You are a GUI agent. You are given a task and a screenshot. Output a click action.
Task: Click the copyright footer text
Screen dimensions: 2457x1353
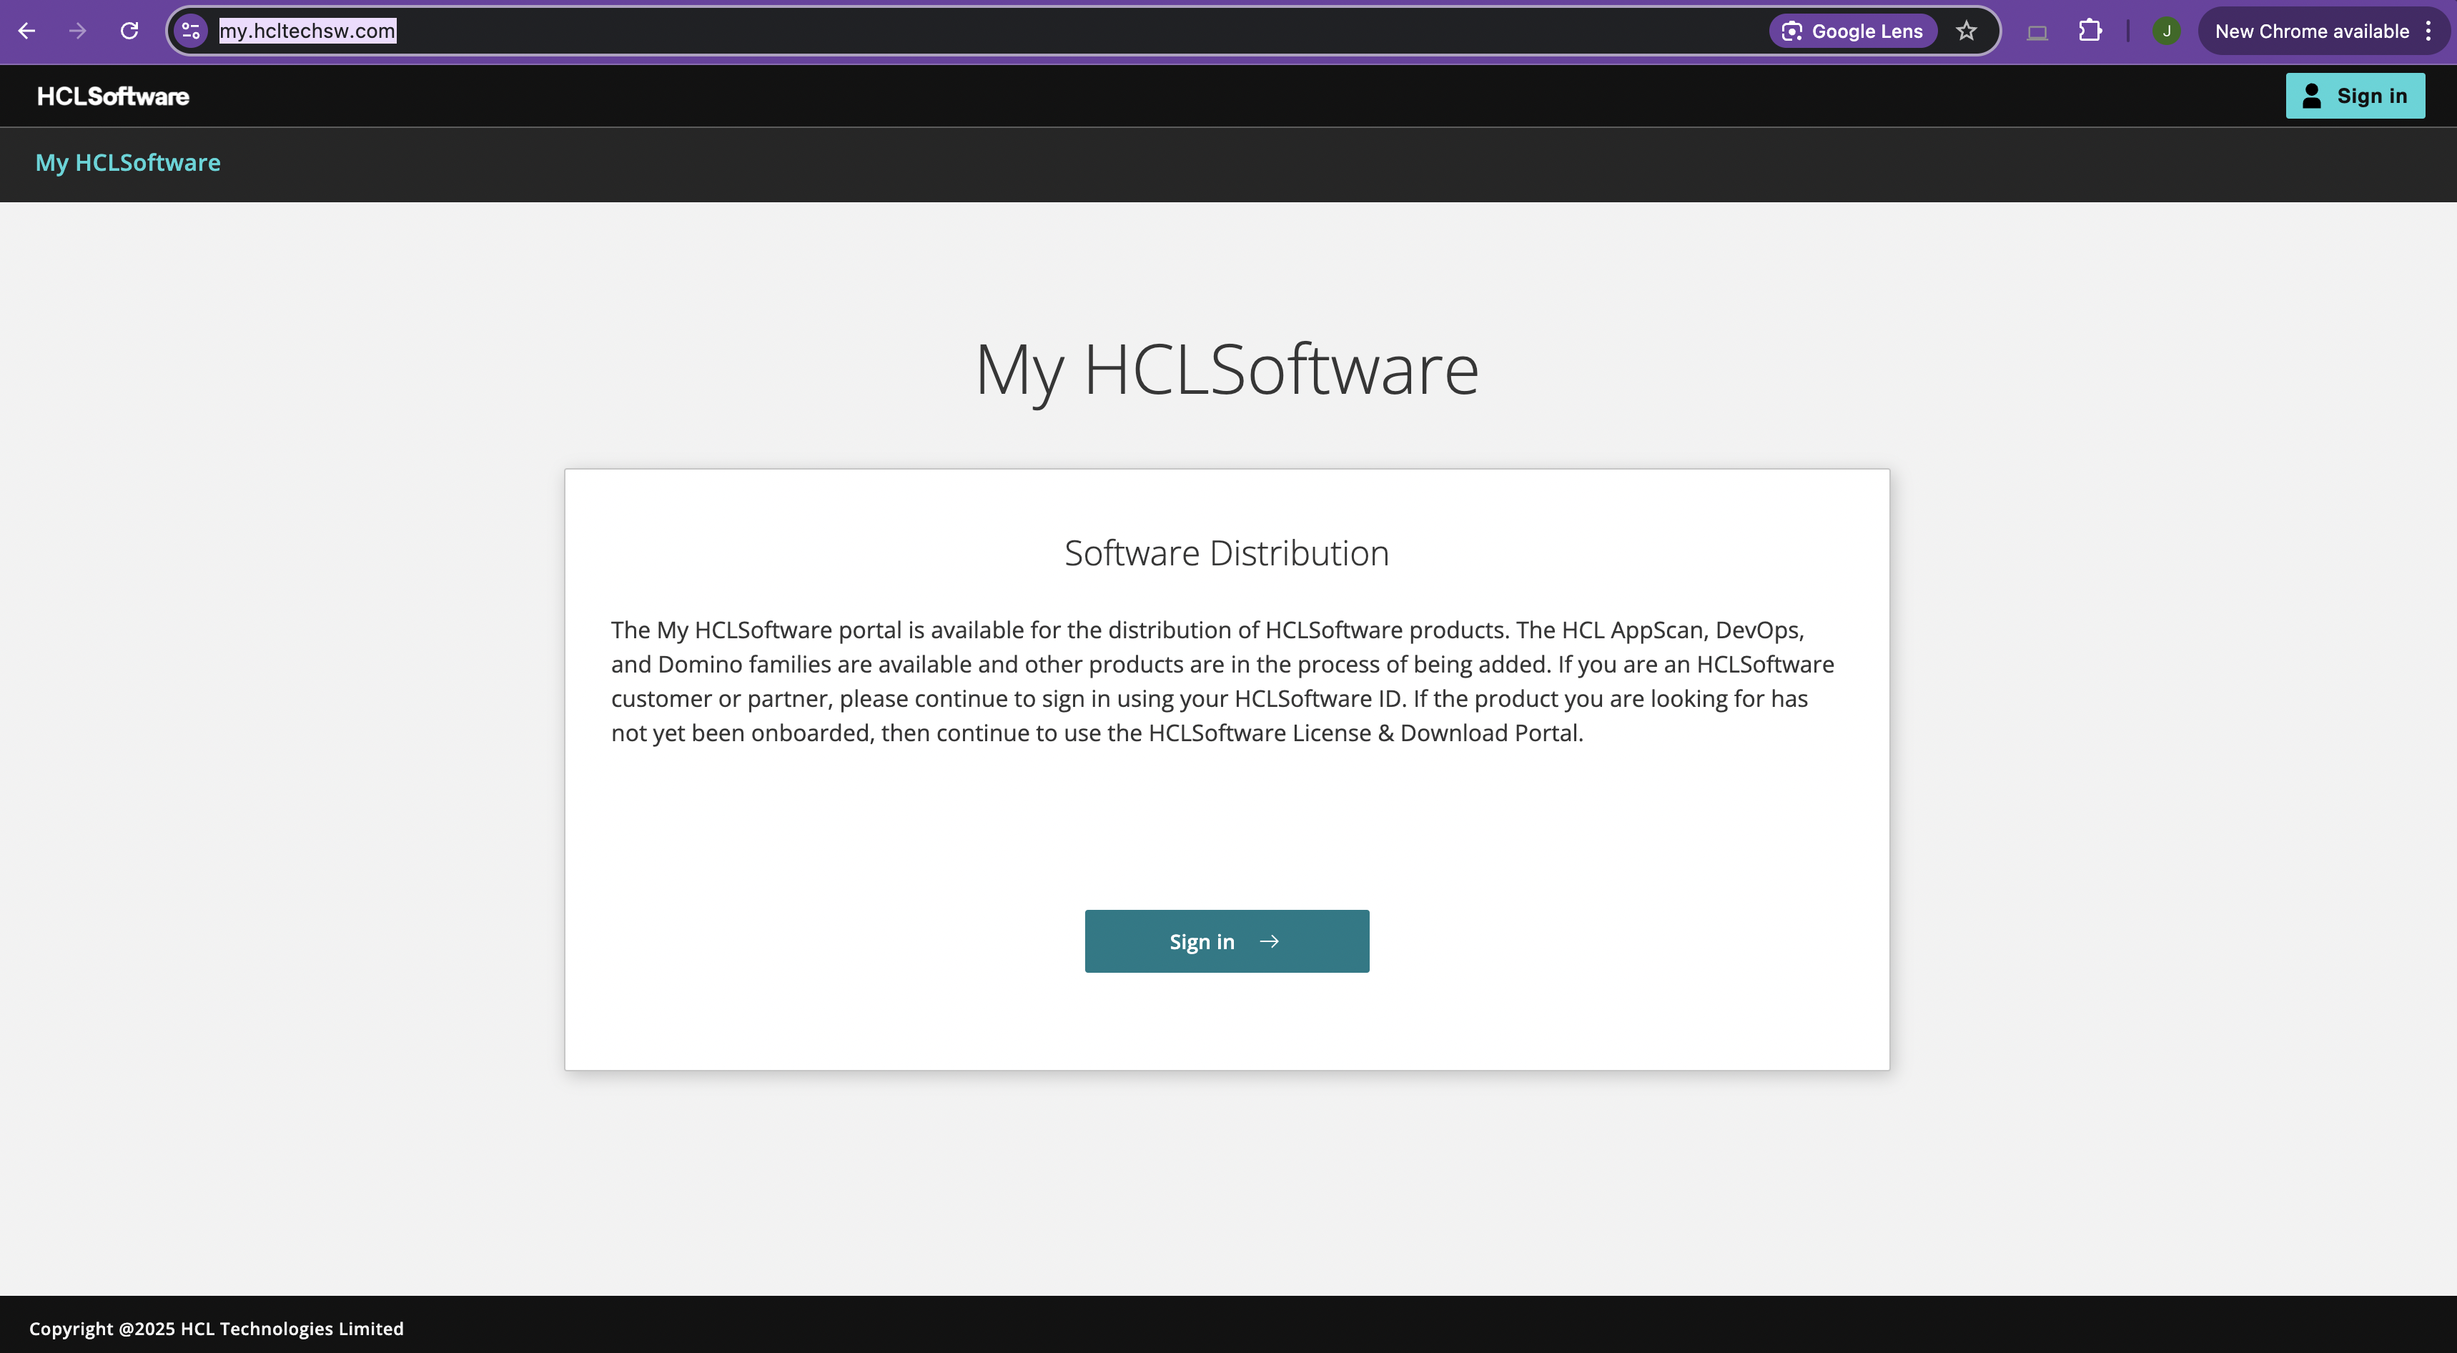(x=217, y=1328)
